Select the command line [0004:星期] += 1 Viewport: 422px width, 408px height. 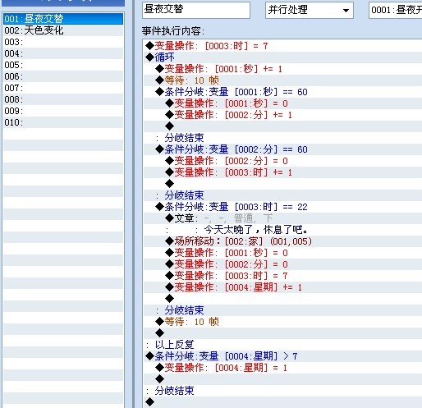[x=282, y=287]
